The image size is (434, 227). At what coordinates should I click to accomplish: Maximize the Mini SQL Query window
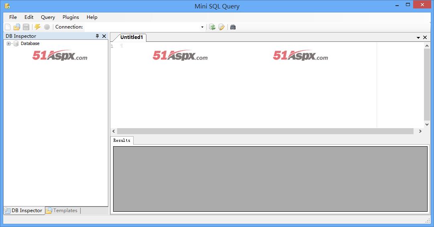pos(408,5)
